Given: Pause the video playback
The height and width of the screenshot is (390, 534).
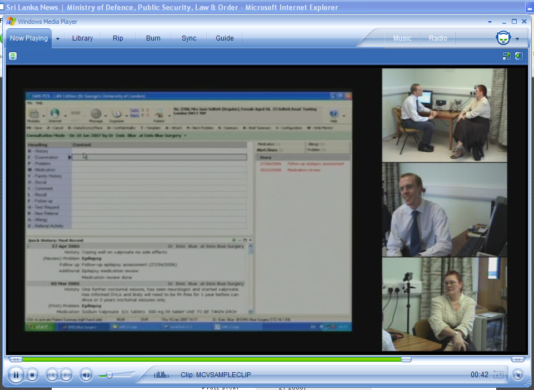Looking at the screenshot, I should coord(16,375).
